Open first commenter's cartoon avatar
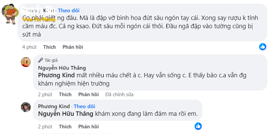The height and width of the screenshot is (134, 269). point(11,13)
